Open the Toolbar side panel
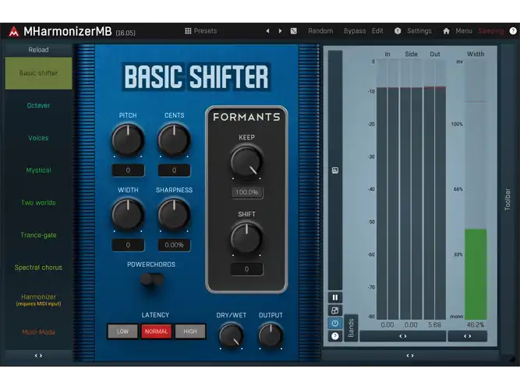Screen dimensions: 520x390 click(508, 199)
